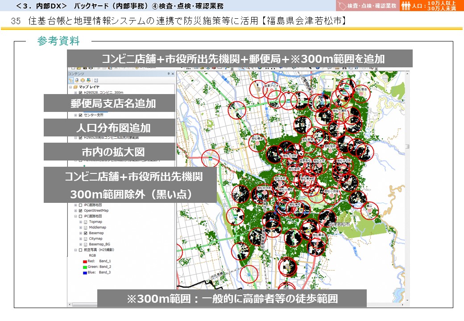Check 航空写真 (H25撮影) layer
The height and width of the screenshot is (321, 464).
click(x=80, y=250)
